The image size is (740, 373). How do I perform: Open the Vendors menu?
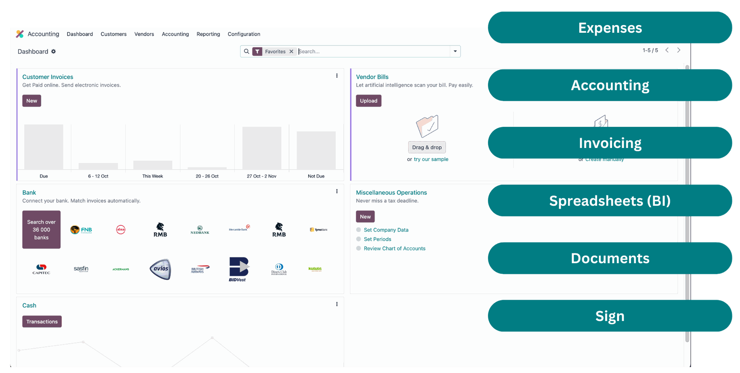pos(144,34)
